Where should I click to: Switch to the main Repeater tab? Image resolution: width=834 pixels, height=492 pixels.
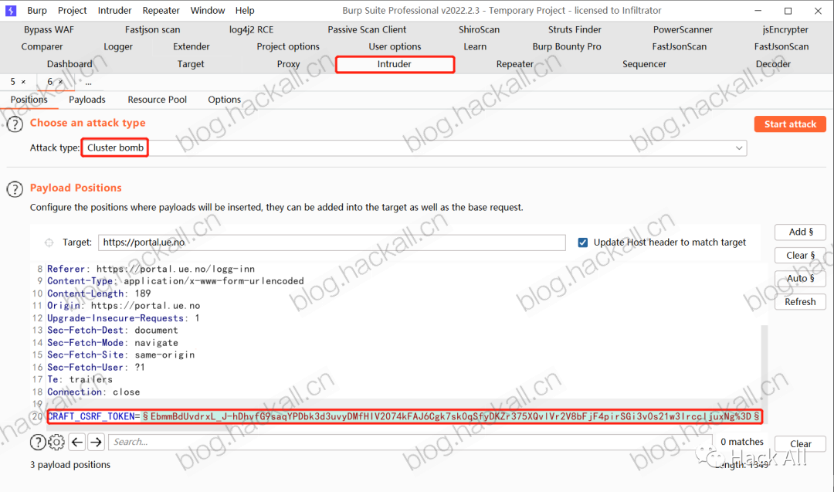coord(515,64)
